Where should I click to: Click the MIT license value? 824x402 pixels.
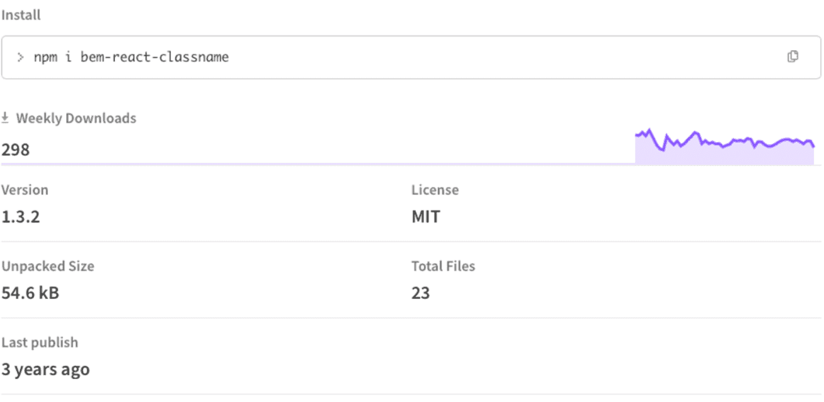[x=426, y=217]
